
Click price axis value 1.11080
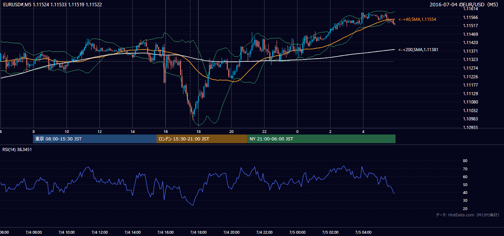pyautogui.click(x=470, y=102)
